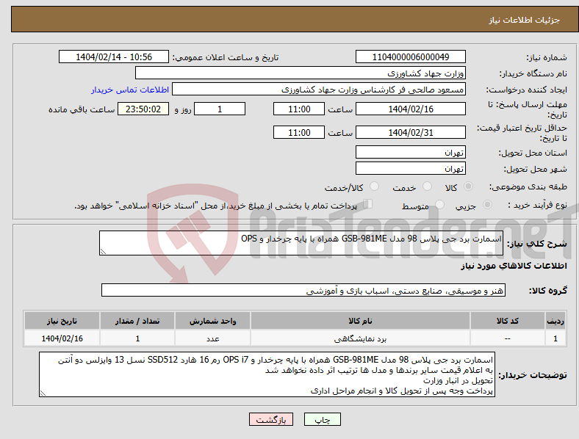Click the شرح کلی نیاز label
The image size is (579, 439).
point(537,244)
